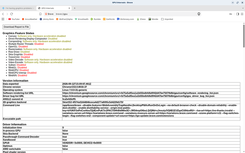Open the Wolfram|Alpha bookmark
The image size is (245, 153).
pyautogui.click(x=64, y=19)
